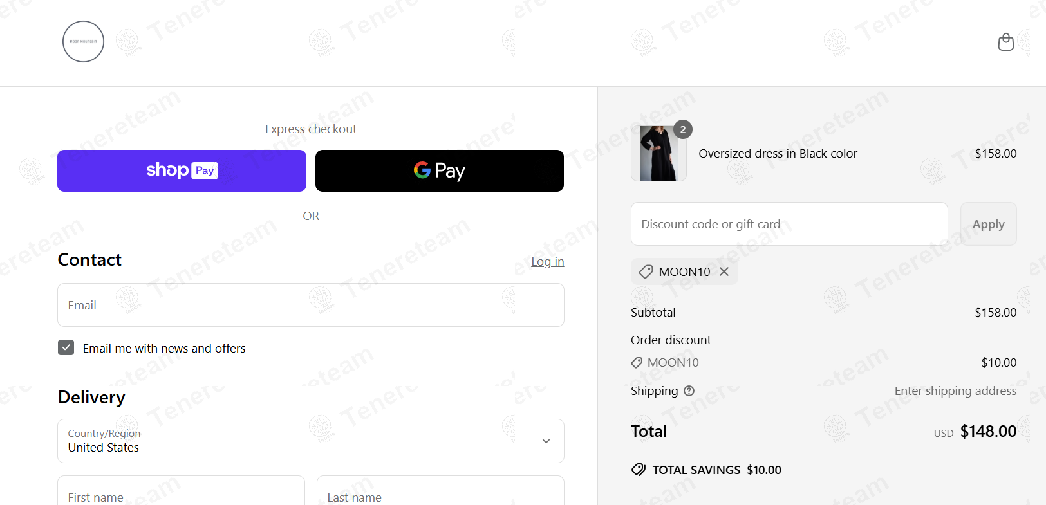This screenshot has width=1046, height=505.
Task: Open the Oversized dress product thumbnail
Action: point(658,153)
